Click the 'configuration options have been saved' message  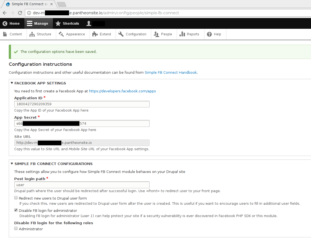click(x=59, y=52)
